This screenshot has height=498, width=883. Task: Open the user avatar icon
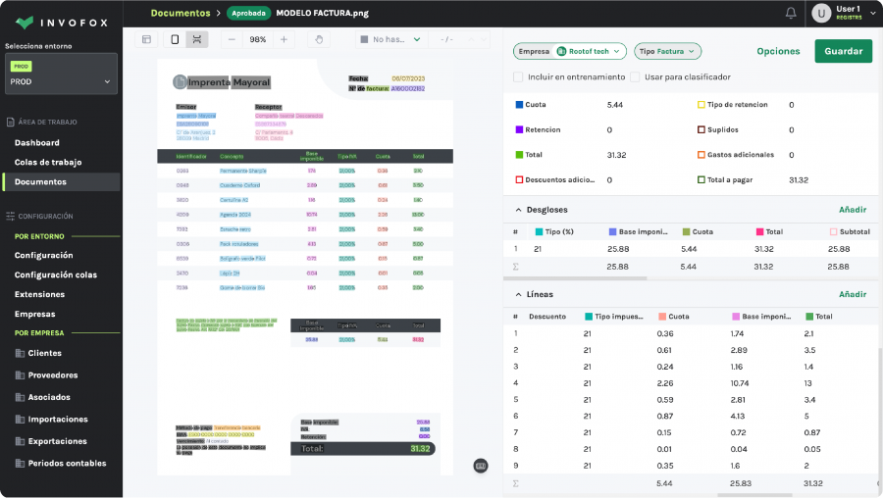821,13
